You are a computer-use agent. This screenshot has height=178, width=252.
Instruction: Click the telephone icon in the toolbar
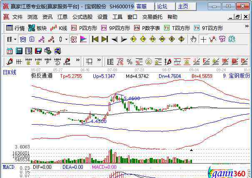pyautogui.click(x=22, y=39)
